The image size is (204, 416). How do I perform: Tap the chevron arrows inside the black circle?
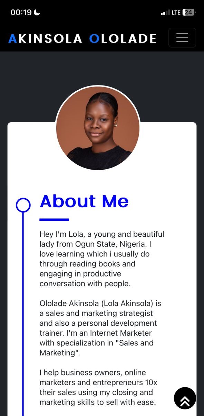pos(185,398)
